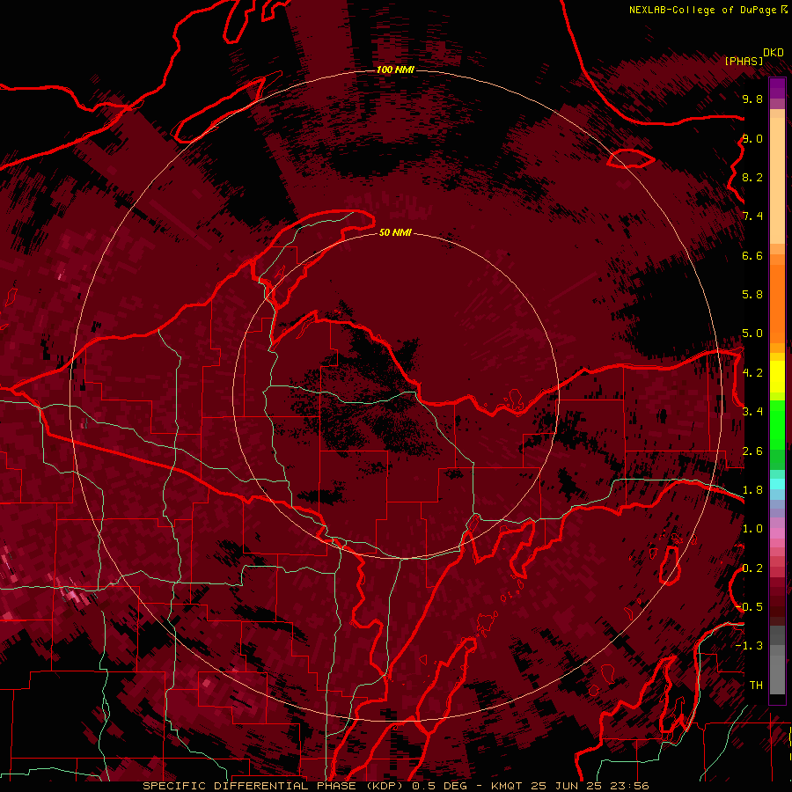Click the [PHAS] legend label
Screen dimensions: 792x792
point(744,61)
